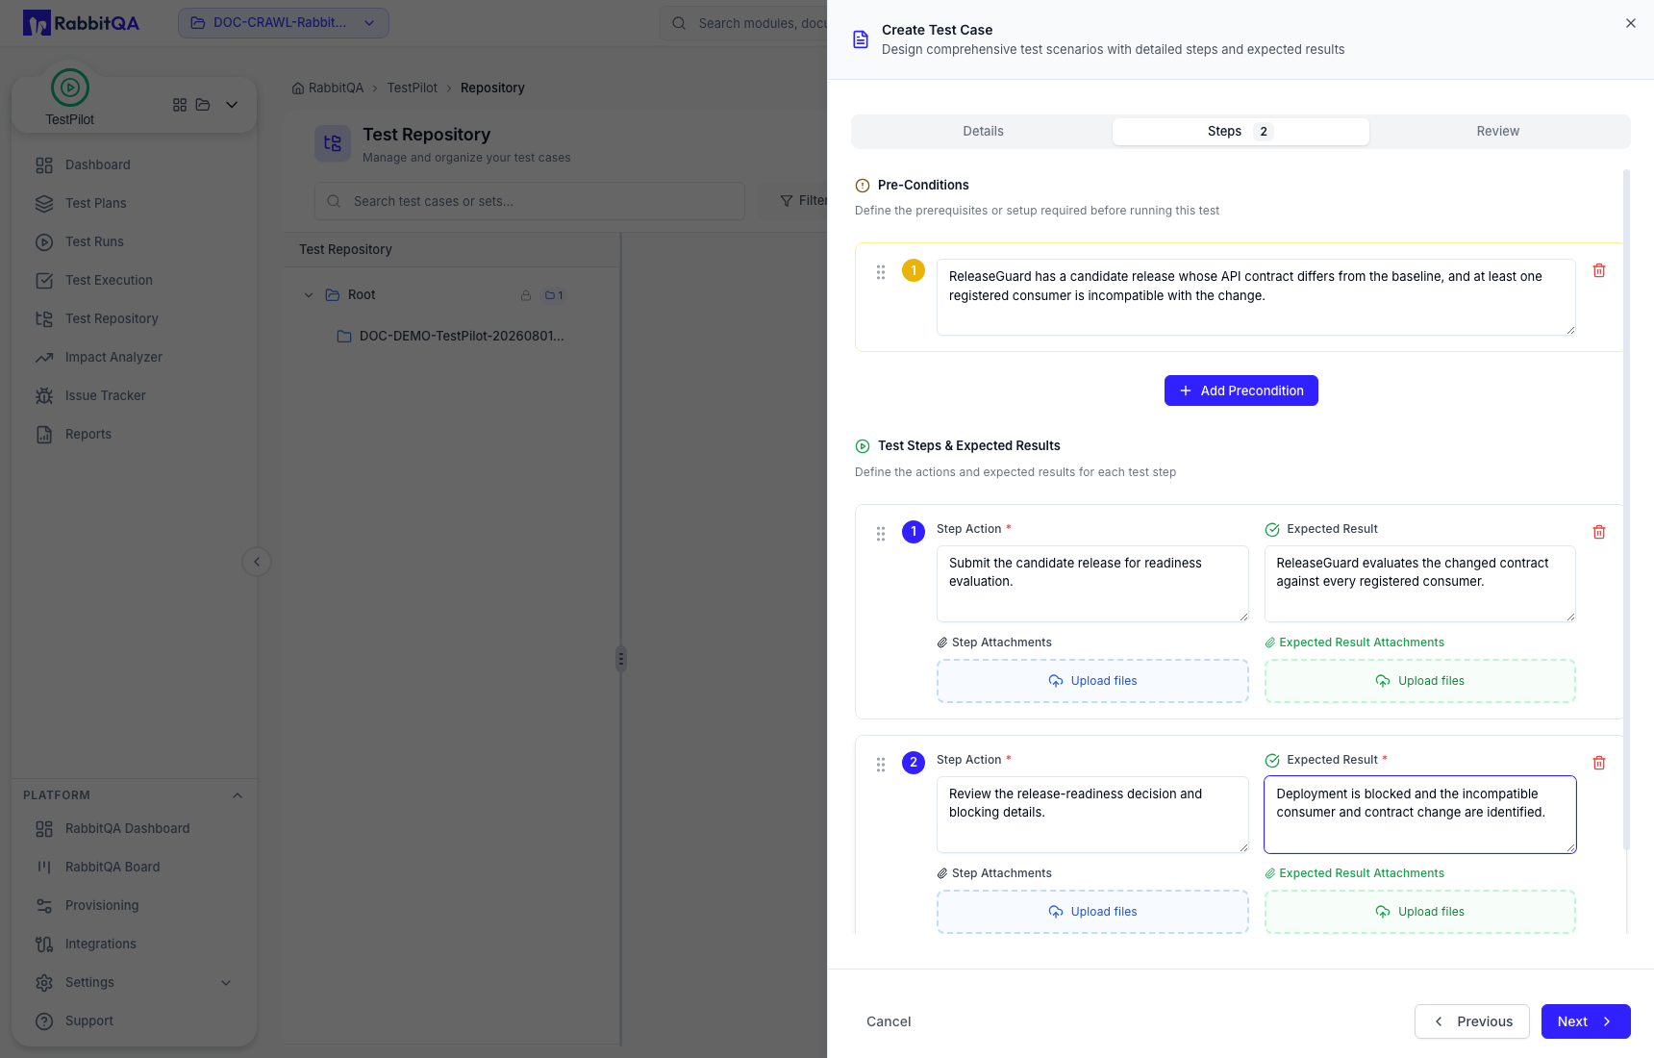The image size is (1654, 1058).
Task: Click the Add Precondition button
Action: [1241, 390]
